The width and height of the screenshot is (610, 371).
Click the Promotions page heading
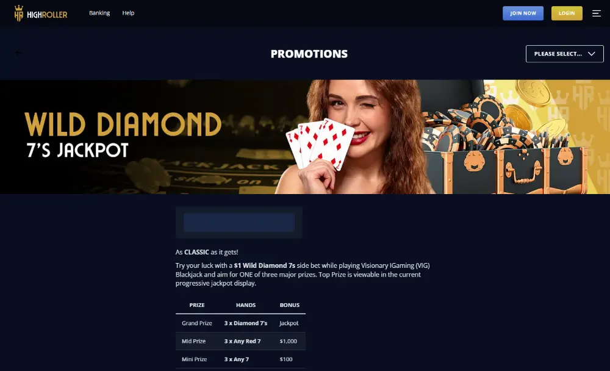point(309,54)
